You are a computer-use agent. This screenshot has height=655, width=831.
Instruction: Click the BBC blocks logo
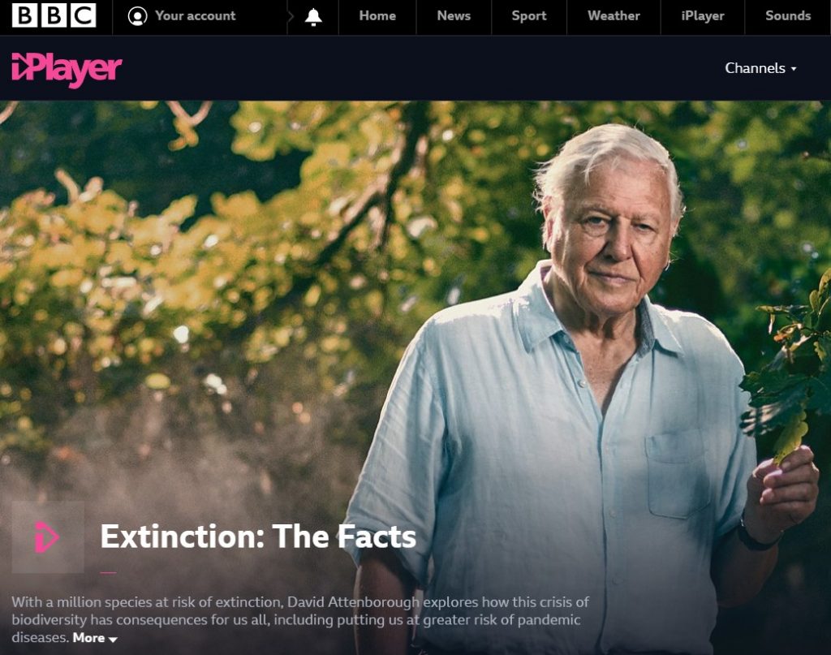pyautogui.click(x=54, y=15)
